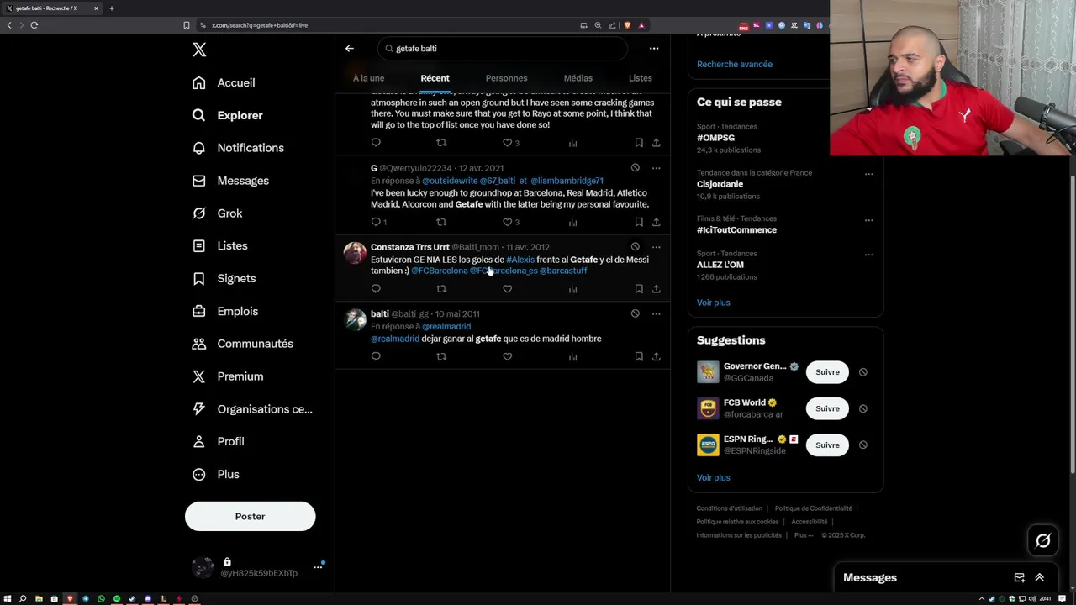
Task: Go back with the search back arrow
Action: coord(350,49)
